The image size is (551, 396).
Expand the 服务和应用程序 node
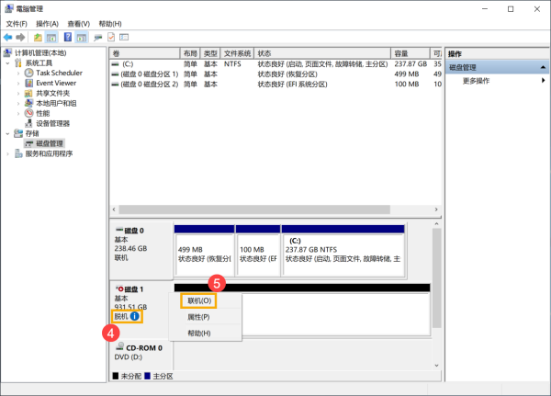point(8,153)
